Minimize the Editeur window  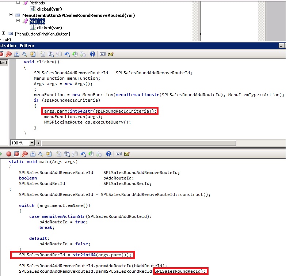pyautogui.click(x=281, y=46)
